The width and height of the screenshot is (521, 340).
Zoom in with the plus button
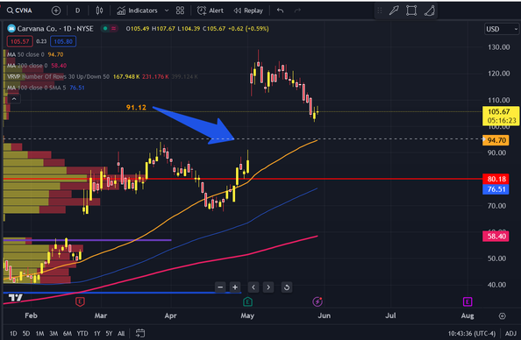click(x=235, y=287)
